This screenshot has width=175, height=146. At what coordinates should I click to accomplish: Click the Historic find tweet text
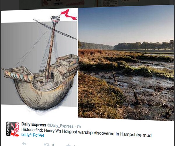coord(87,132)
